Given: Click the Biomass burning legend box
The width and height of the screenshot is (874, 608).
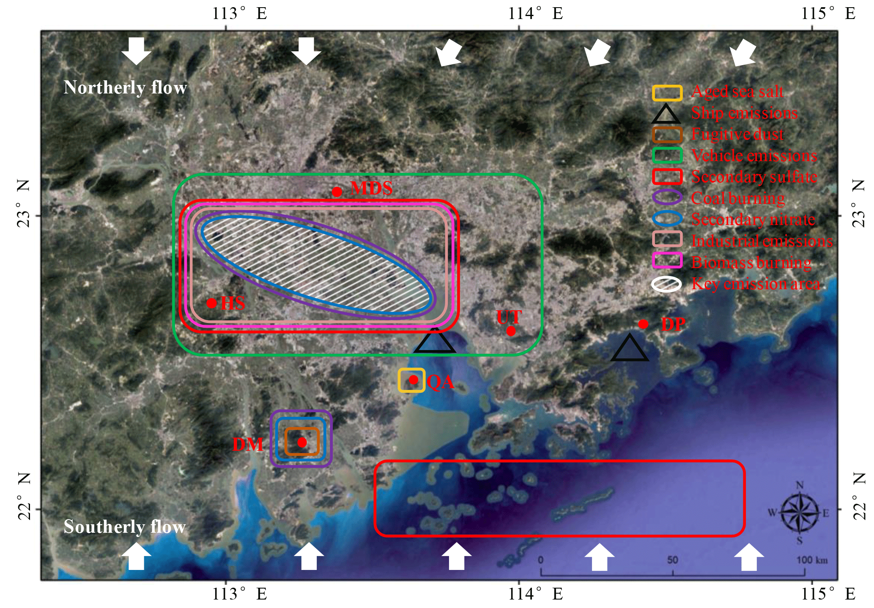Looking at the screenshot, I should [x=667, y=260].
